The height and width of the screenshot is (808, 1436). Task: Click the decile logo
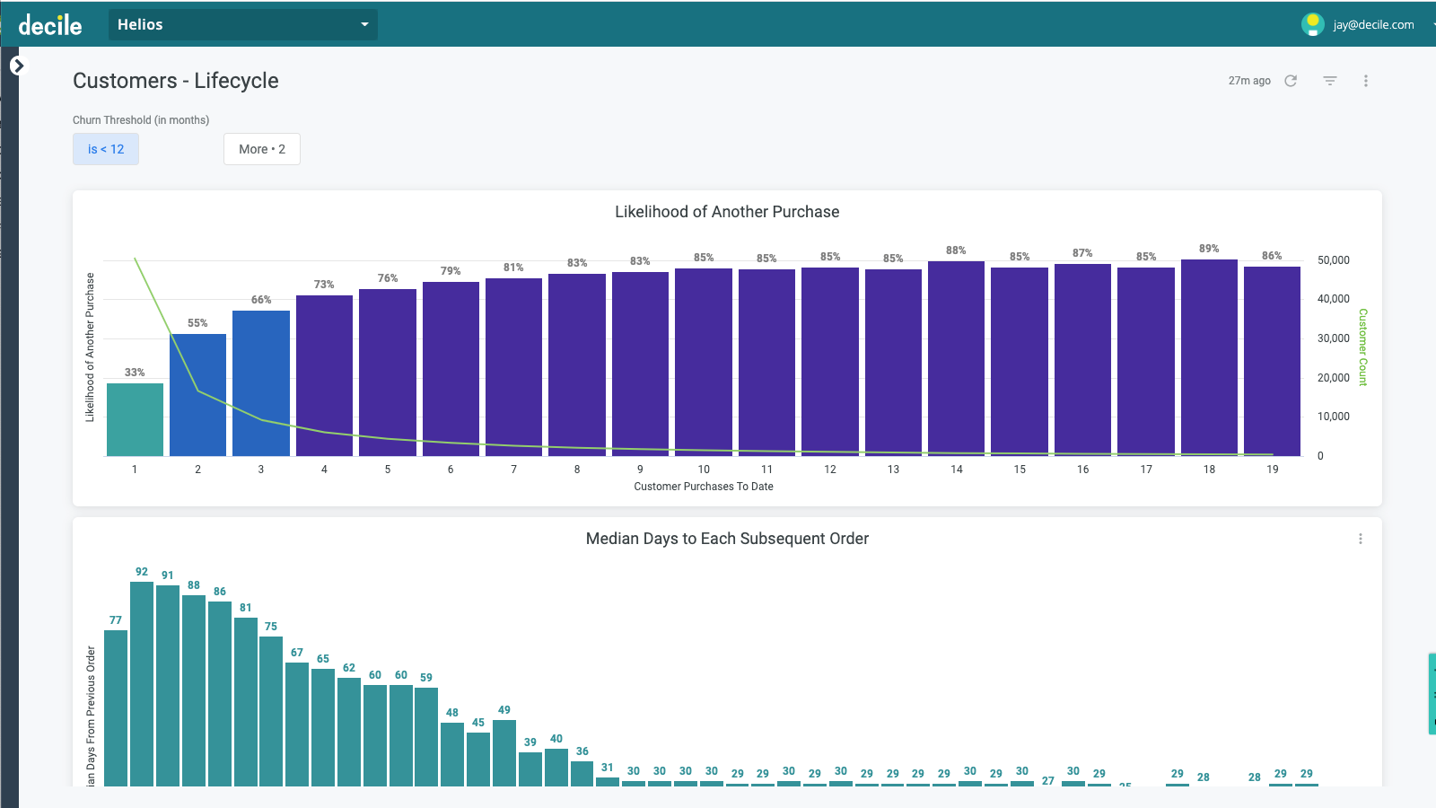[49, 24]
